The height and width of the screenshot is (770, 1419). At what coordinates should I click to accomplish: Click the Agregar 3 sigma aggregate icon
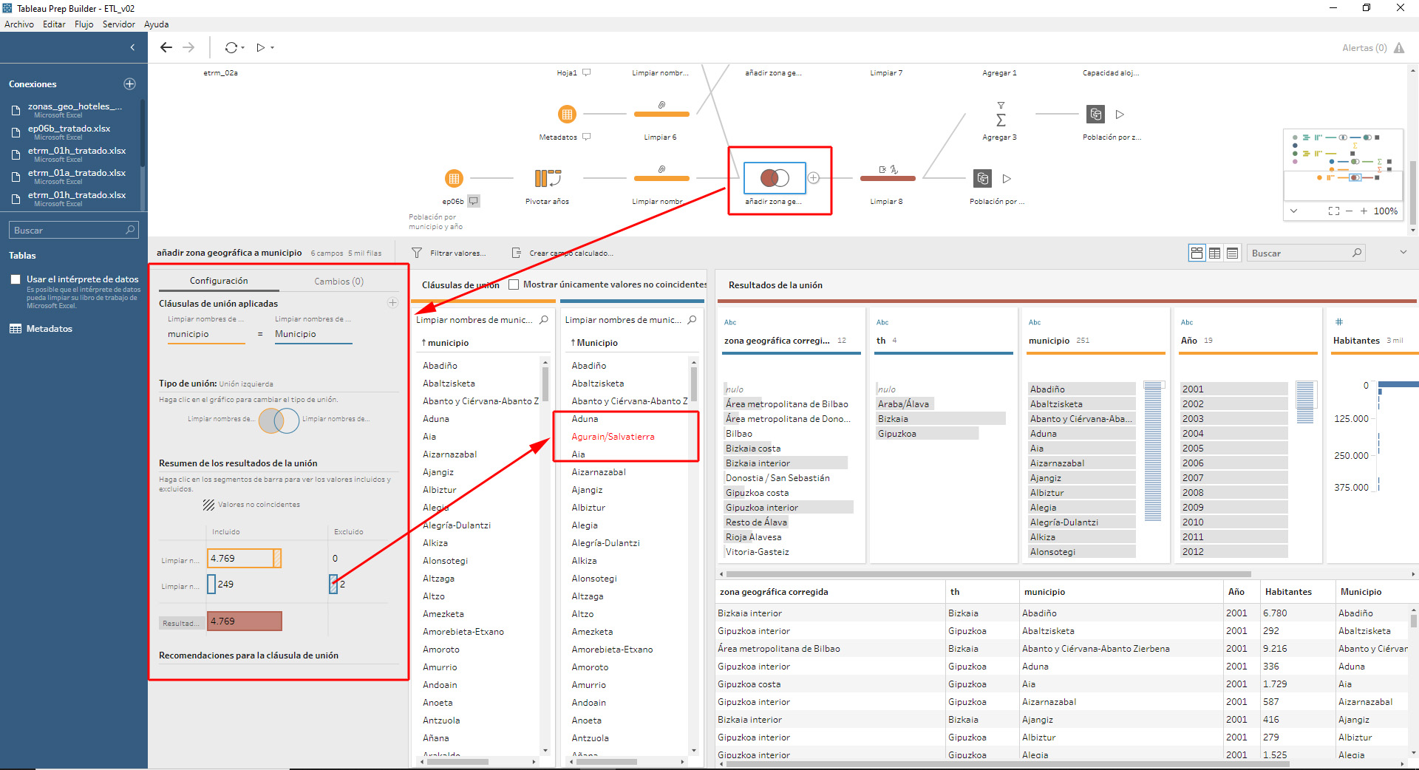point(1001,120)
